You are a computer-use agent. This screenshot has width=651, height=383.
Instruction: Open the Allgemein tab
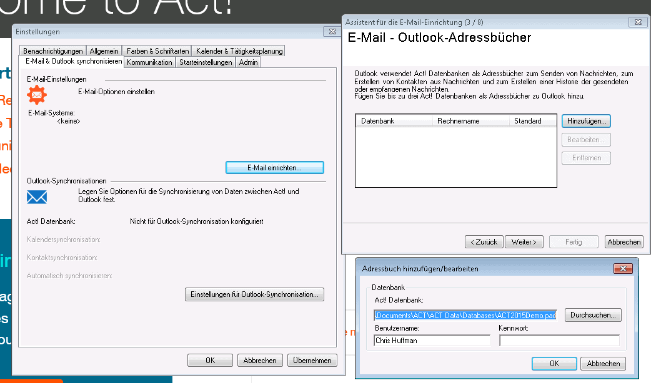coord(104,51)
